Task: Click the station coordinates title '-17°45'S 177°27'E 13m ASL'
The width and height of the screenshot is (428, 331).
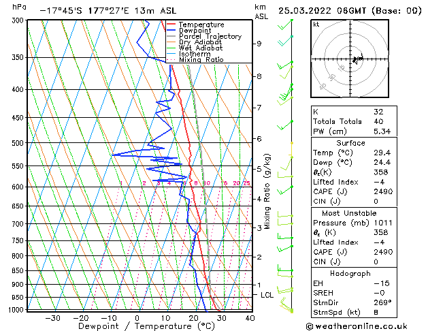Action: click(108, 11)
